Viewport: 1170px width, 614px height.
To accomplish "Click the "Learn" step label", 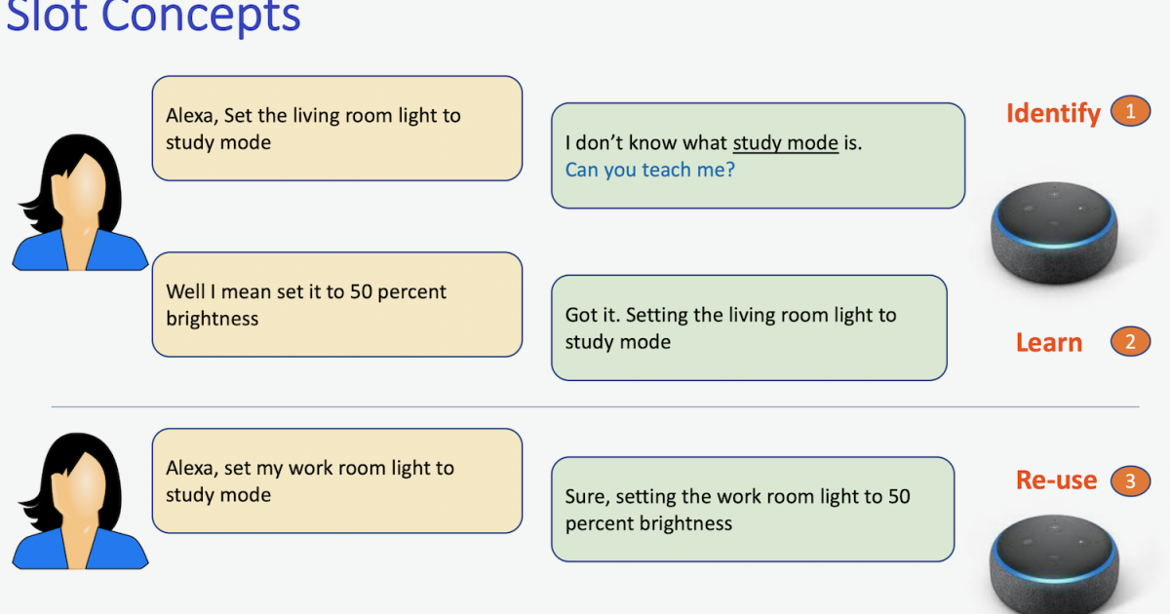I will click(1049, 343).
